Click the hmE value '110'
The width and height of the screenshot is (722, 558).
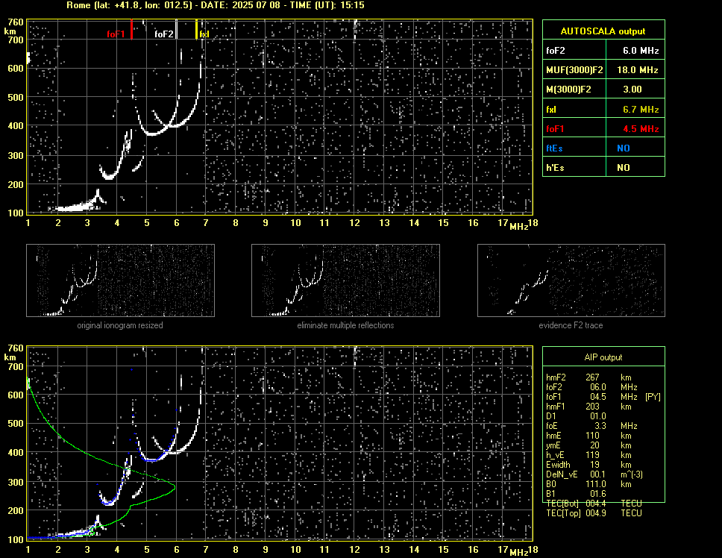[593, 436]
